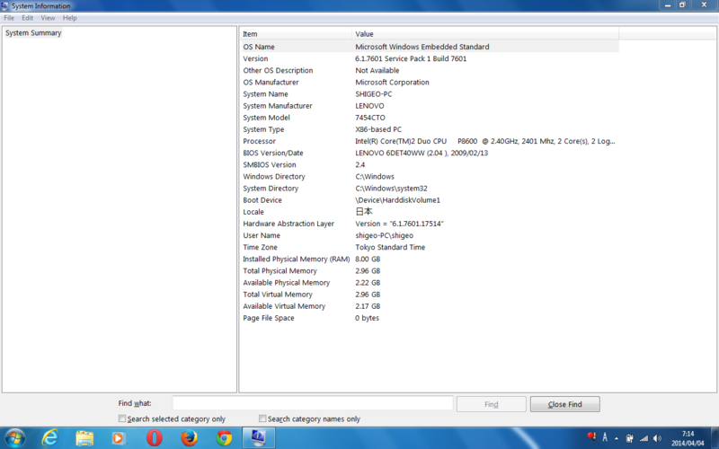Select the Version row
Image resolution: width=719 pixels, height=449 pixels.
430,58
